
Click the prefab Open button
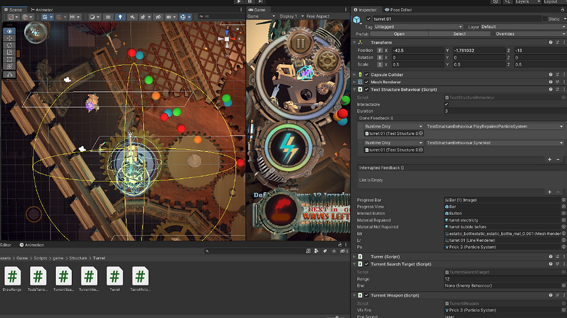[399, 34]
